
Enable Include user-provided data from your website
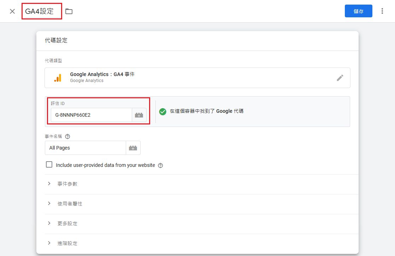pos(49,164)
